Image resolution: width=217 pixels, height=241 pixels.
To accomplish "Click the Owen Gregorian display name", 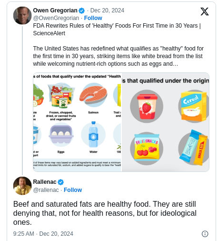I will click(x=55, y=10).
